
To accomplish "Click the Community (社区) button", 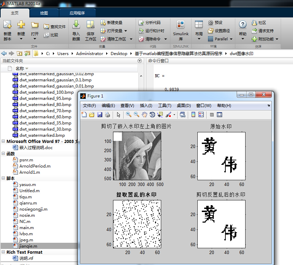I will 259,23.
